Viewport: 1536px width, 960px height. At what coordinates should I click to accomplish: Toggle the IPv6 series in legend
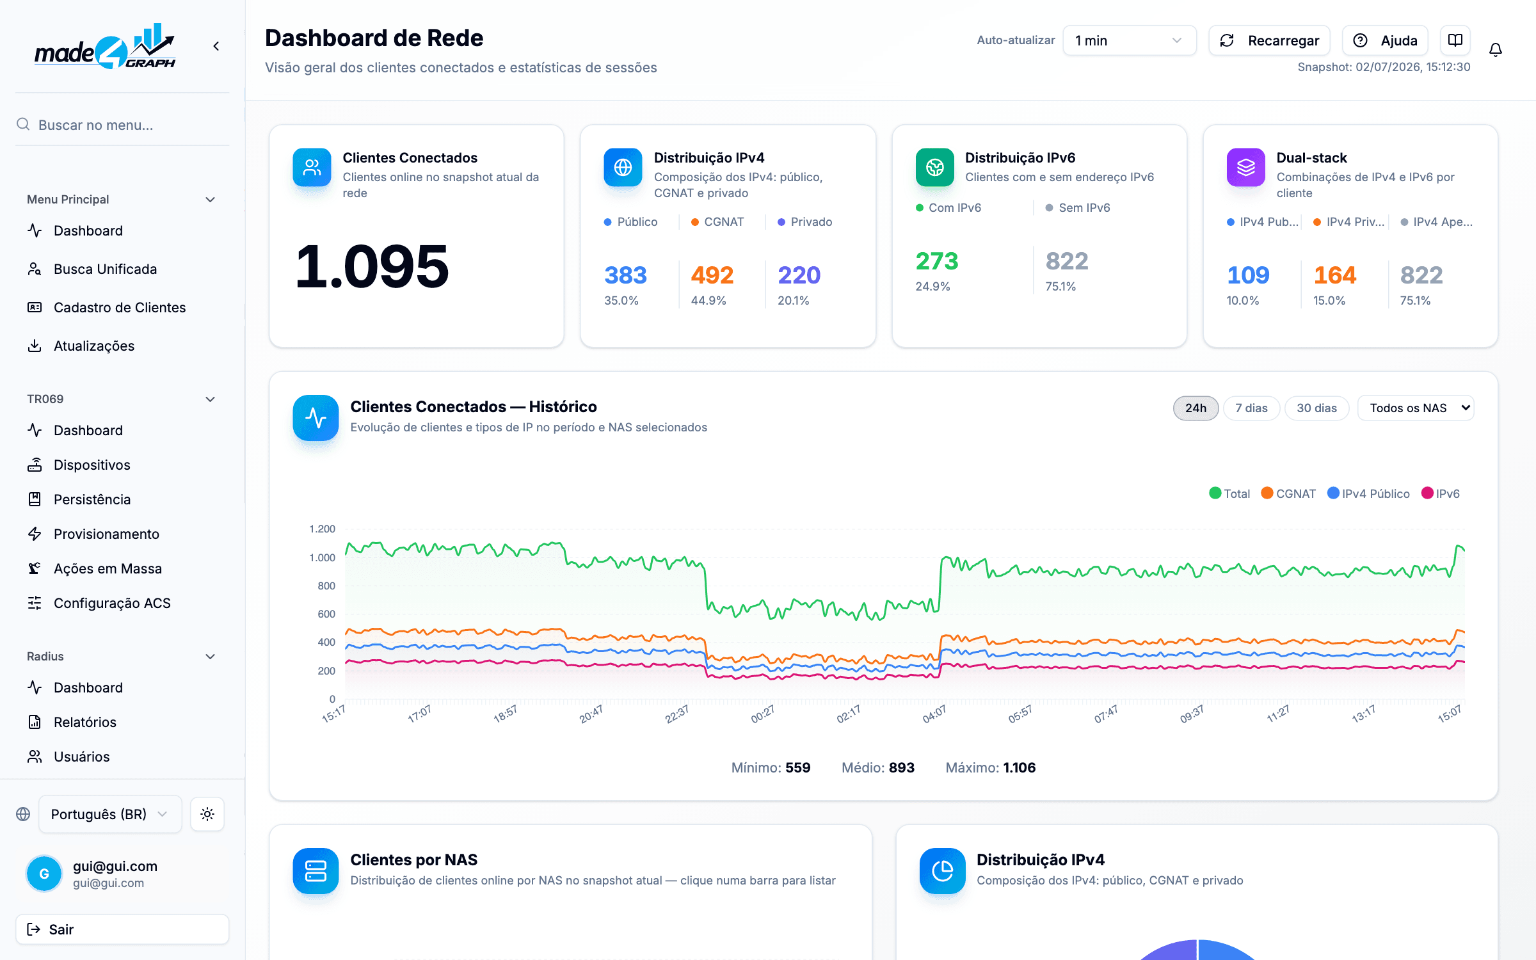(x=1441, y=493)
